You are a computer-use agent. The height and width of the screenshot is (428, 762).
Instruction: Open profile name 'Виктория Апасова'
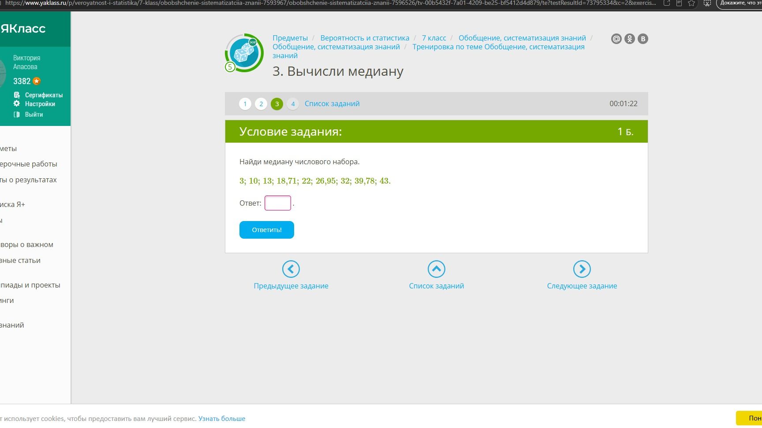[x=26, y=63]
